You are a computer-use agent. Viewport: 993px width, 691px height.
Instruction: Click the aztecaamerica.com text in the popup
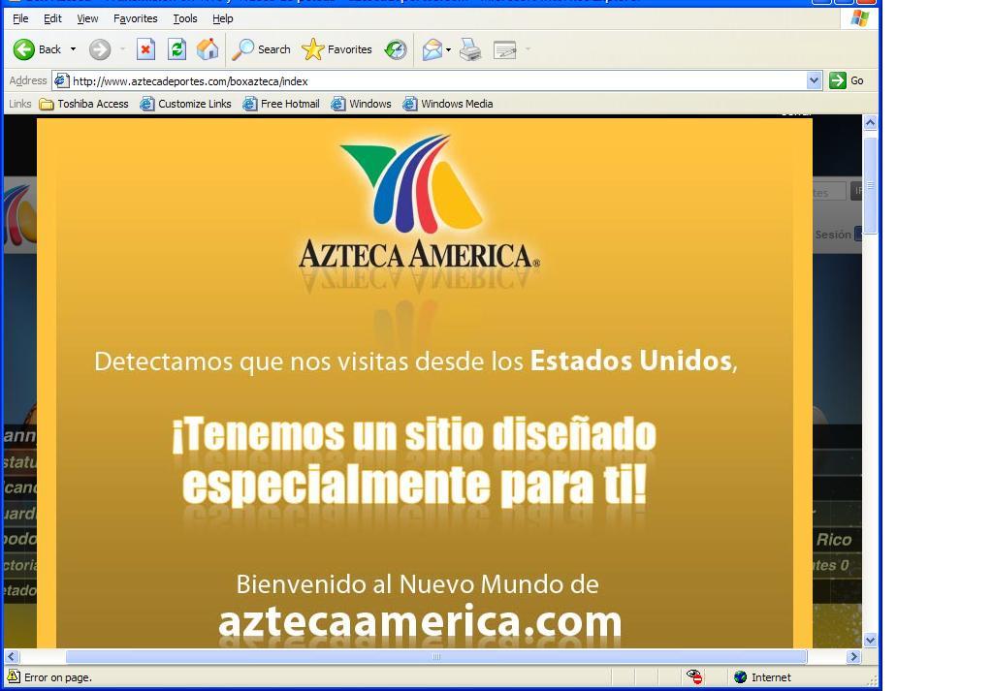pos(420,621)
